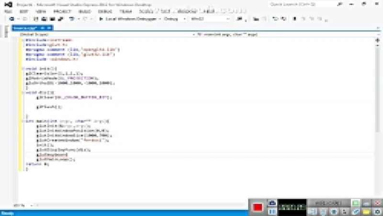The height and width of the screenshot is (216, 383).
Task: Open the Debug configuration dropdown
Action: point(174,19)
